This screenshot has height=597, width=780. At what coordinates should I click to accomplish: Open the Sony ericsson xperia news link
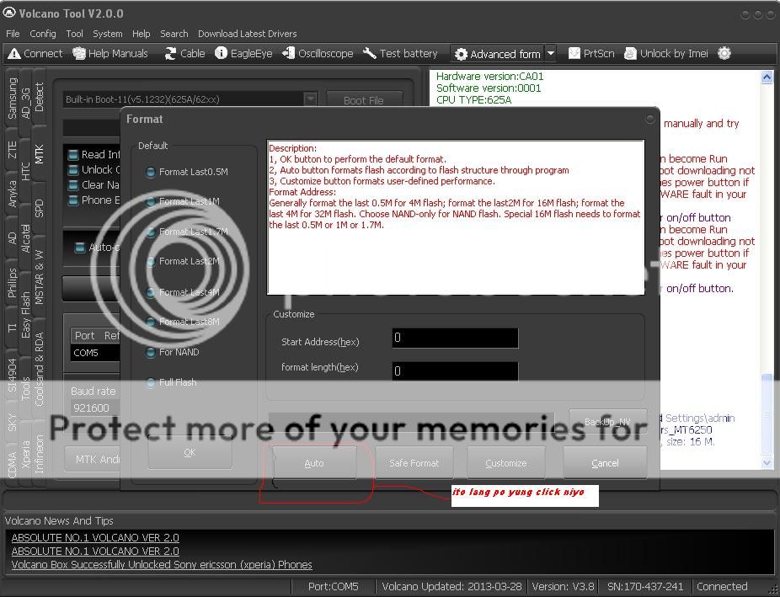pyautogui.click(x=162, y=564)
